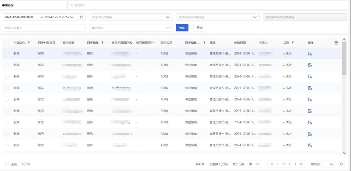The height and width of the screenshot is (171, 351).
Task: Click the 共47条 total count text
Action: pyautogui.click(x=200, y=164)
